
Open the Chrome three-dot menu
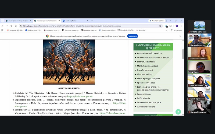pos(181,26)
